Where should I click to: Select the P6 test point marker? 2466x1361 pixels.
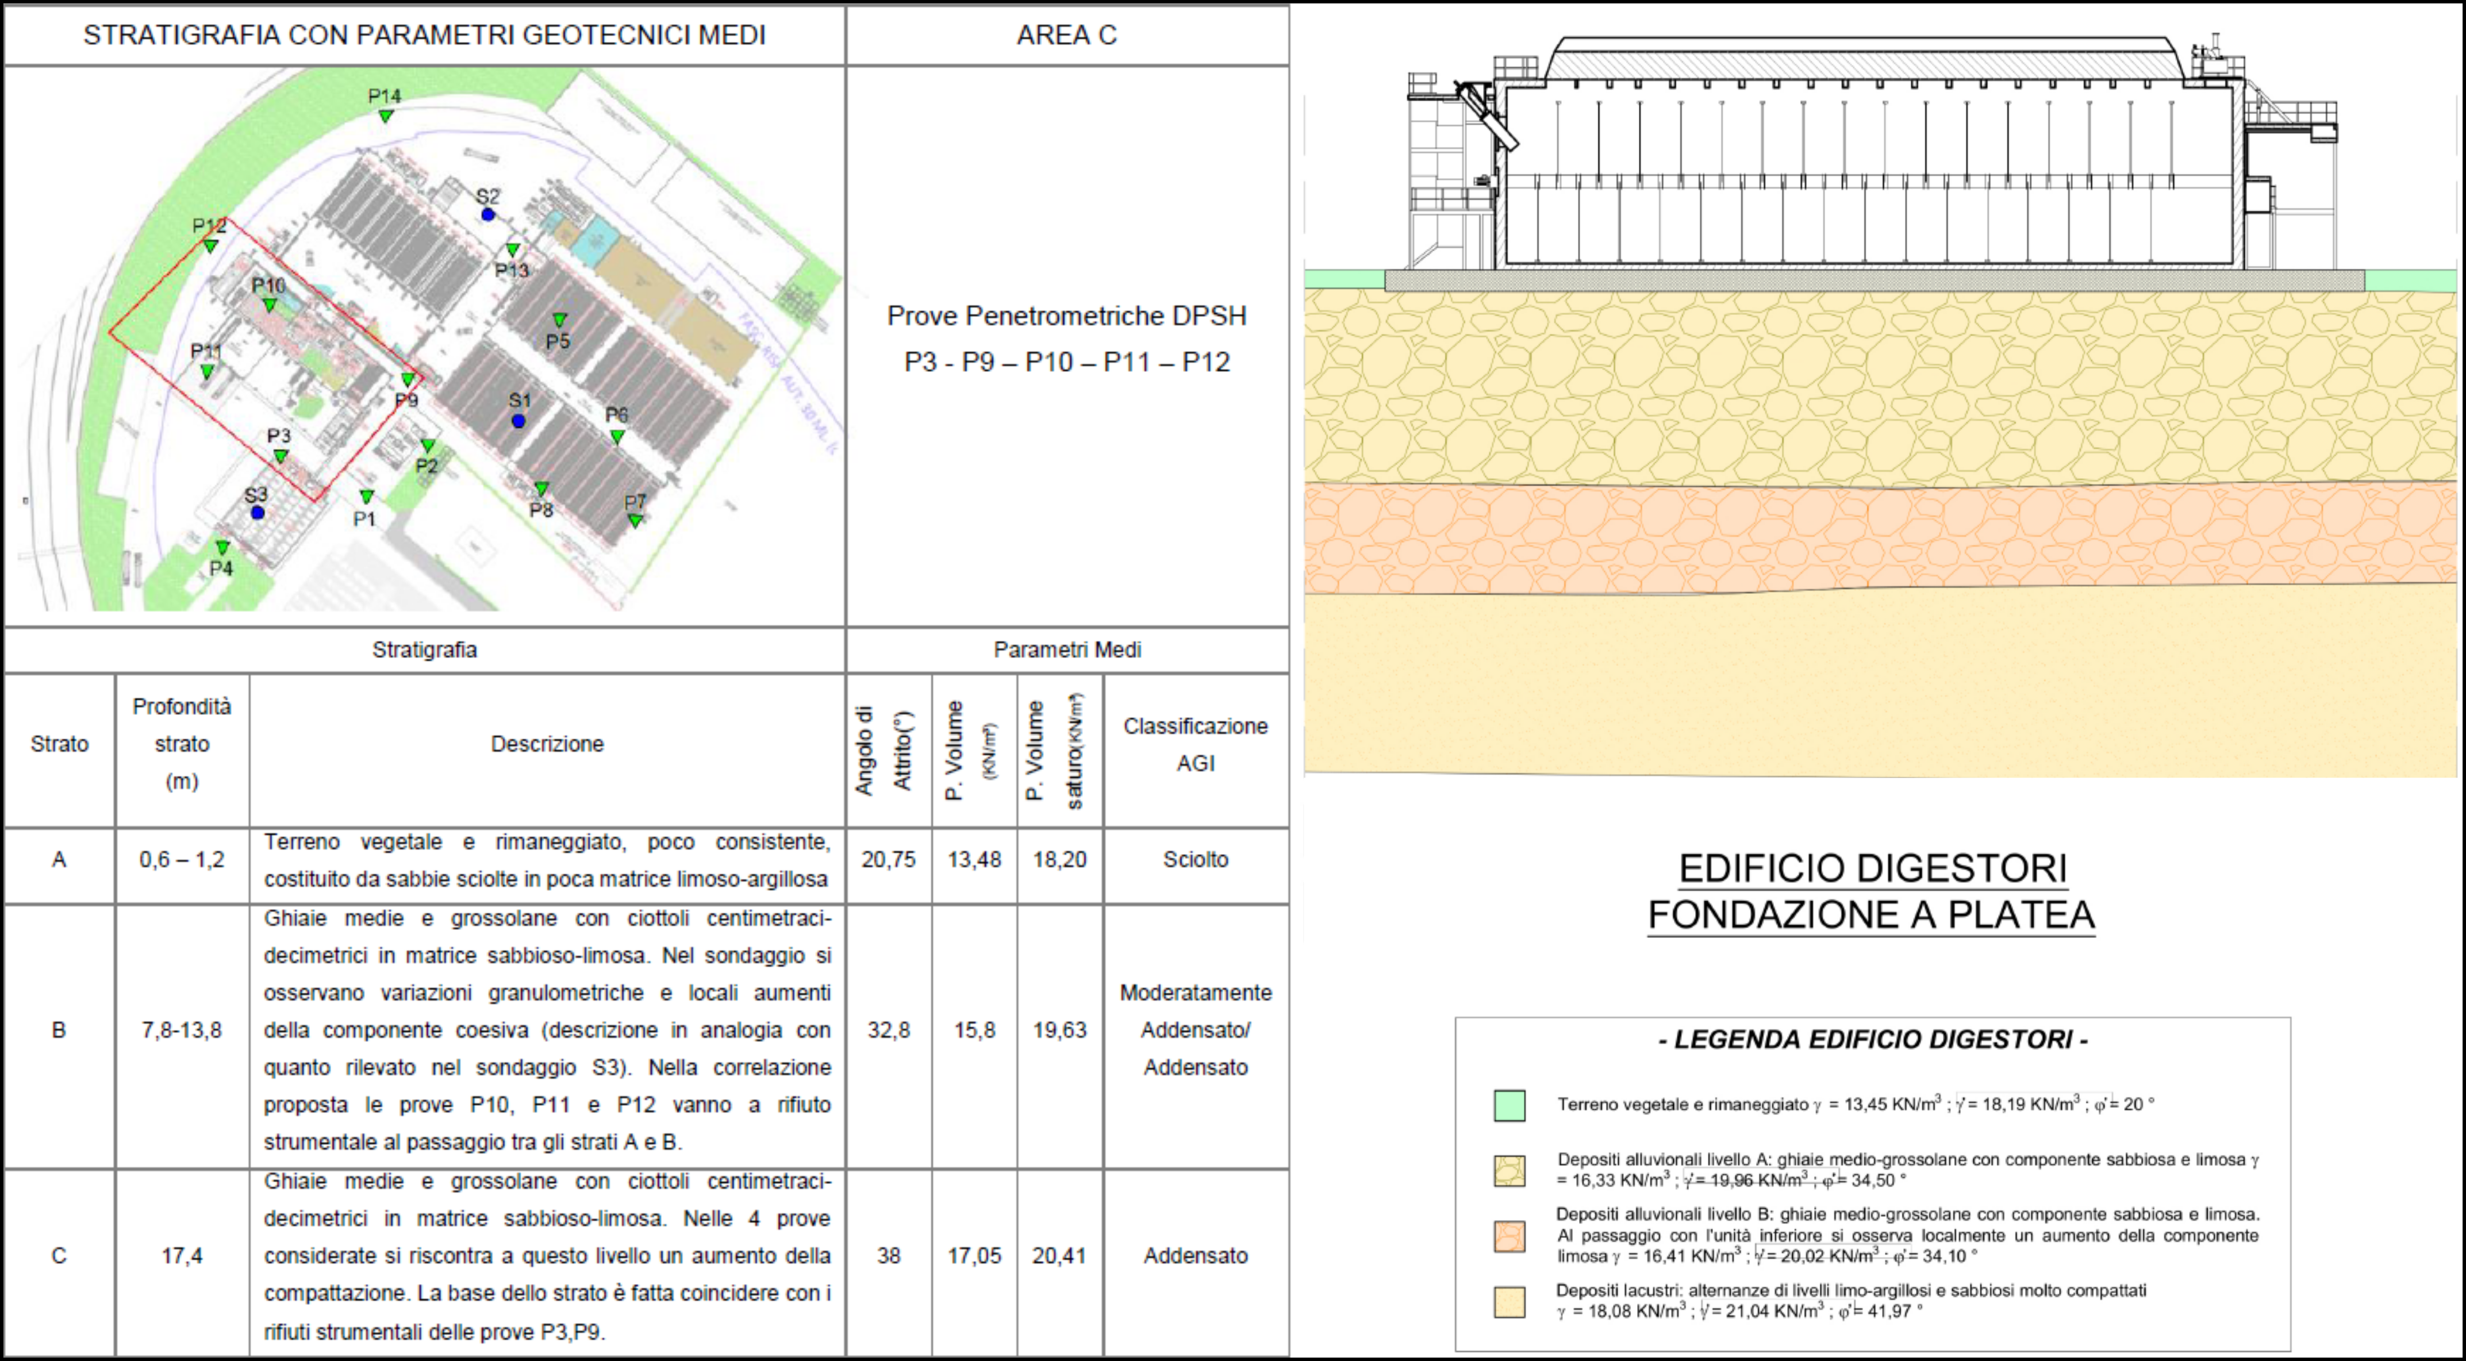tap(617, 436)
